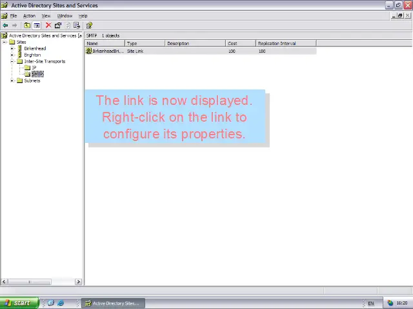
Task: Click the tree pane's left scroll arrow
Action: click(4, 282)
